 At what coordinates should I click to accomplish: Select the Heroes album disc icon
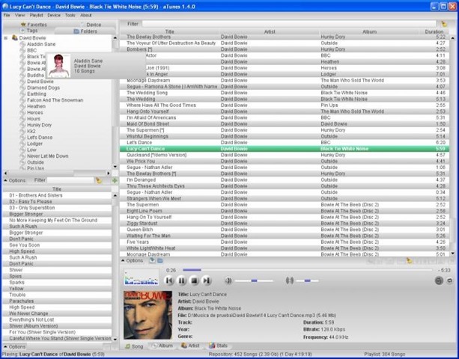22,112
